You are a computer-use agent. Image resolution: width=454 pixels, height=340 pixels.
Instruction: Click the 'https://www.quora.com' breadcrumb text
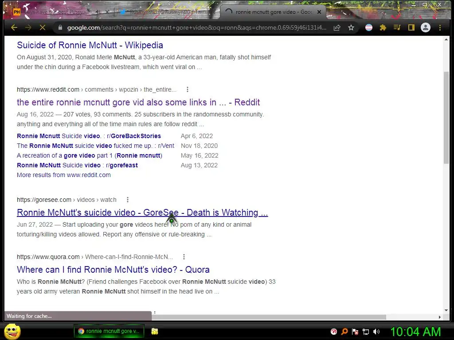pos(48,257)
